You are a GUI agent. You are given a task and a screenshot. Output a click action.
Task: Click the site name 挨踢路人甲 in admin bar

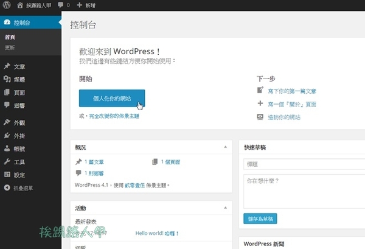tap(39, 5)
